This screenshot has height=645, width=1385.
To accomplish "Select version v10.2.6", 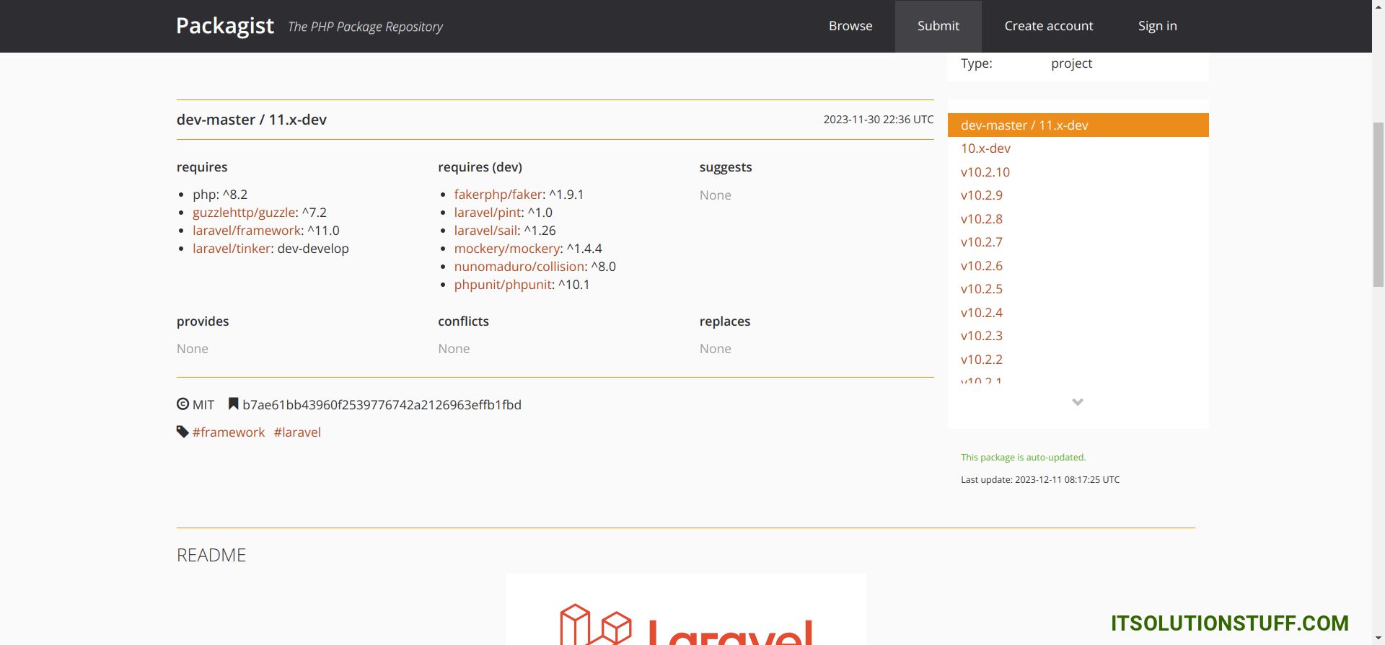I will tap(982, 266).
